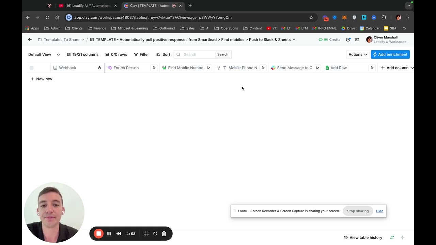
Task: Tick the select-all rows checkbox
Action: [x=32, y=68]
